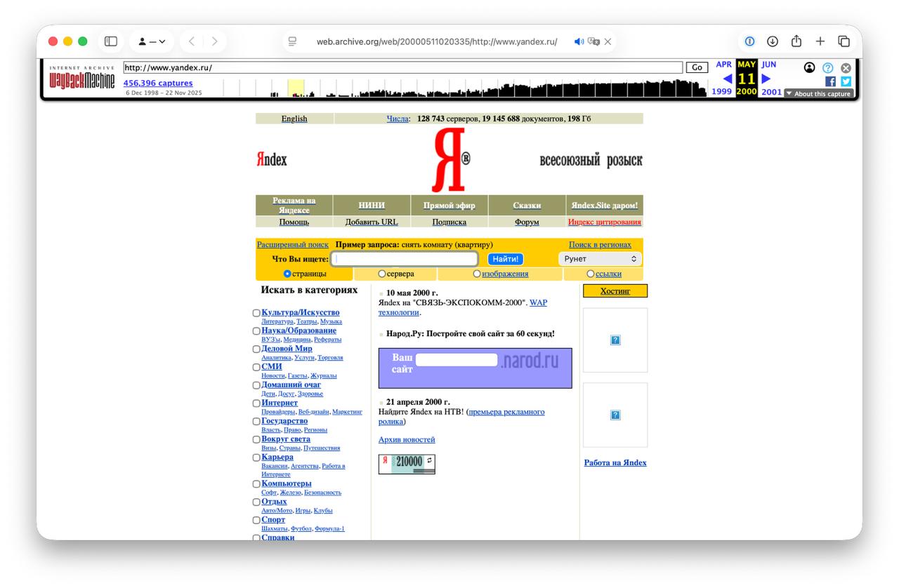Viewport: 899px width, 588px height.
Task: Open the Расширенный поиск link
Action: point(293,245)
